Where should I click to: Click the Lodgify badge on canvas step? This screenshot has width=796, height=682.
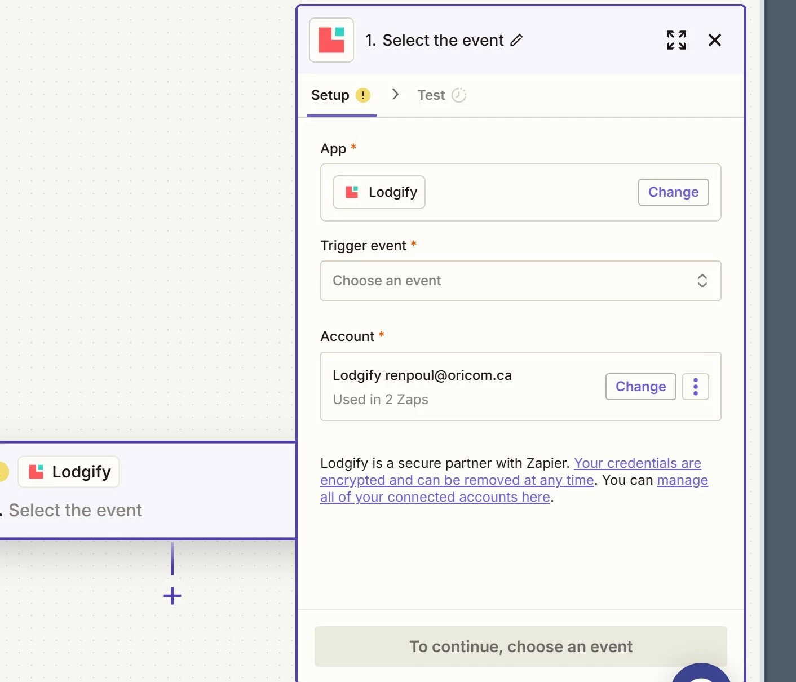[x=69, y=472]
